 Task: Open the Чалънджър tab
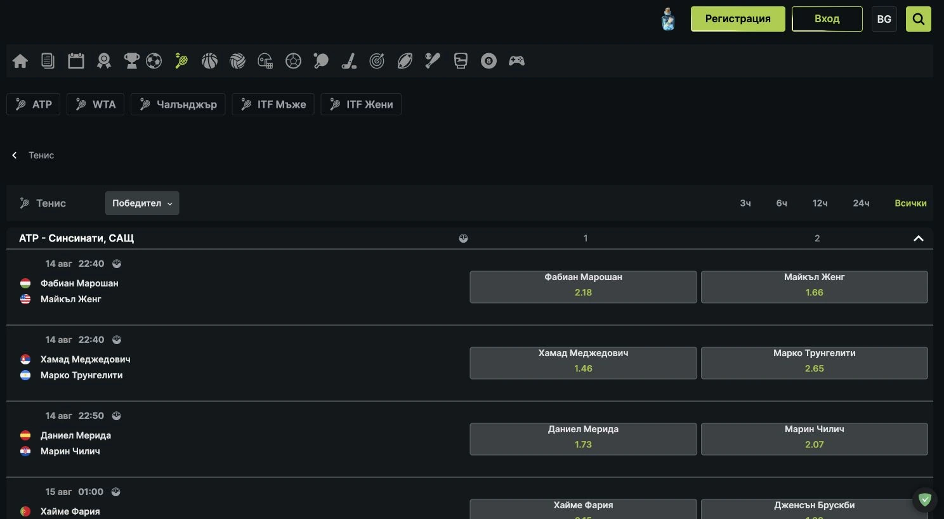[178, 105]
